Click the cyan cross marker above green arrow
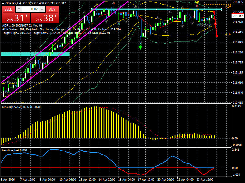This screenshot has width=245, height=183. pos(141,44)
